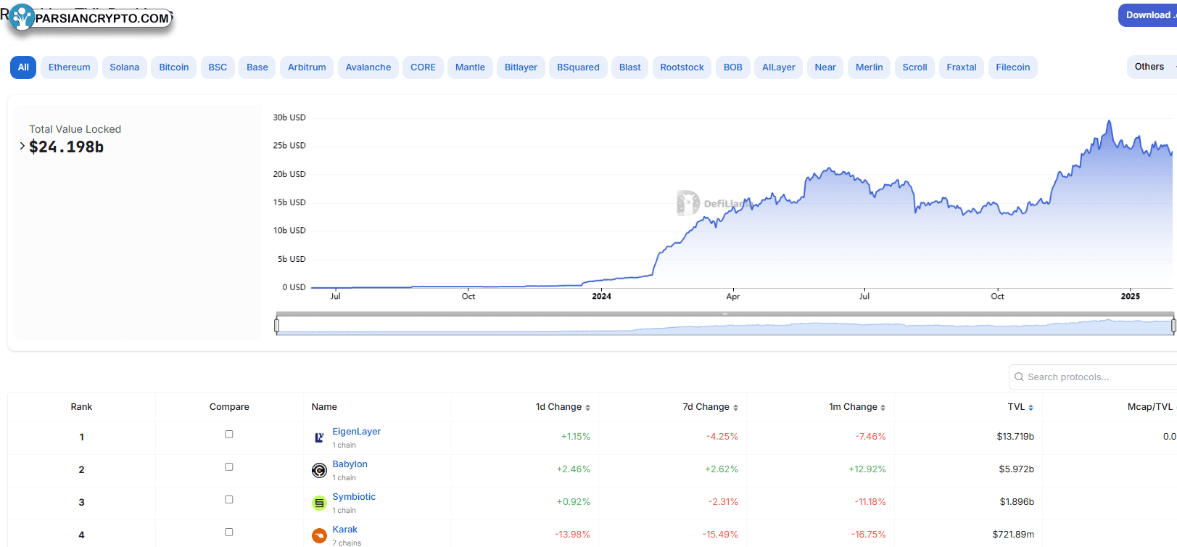Filter by Solana chain
The width and height of the screenshot is (1177, 547).
pos(125,67)
